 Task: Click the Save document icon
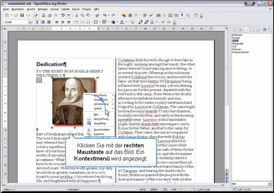point(22,16)
